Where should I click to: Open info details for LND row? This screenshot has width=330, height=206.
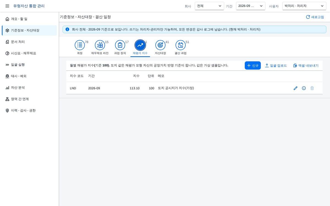click(304, 88)
